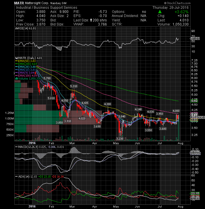Click Industrial / Business Support Services sector text
The image size is (205, 209).
[x=47, y=8]
